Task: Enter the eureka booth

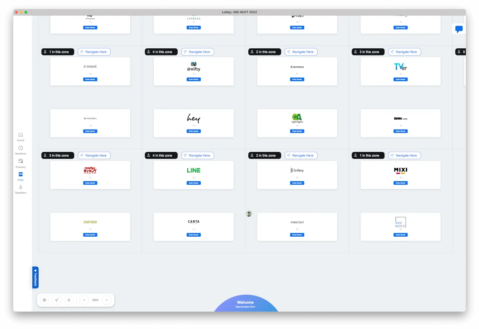Action: click(90, 235)
